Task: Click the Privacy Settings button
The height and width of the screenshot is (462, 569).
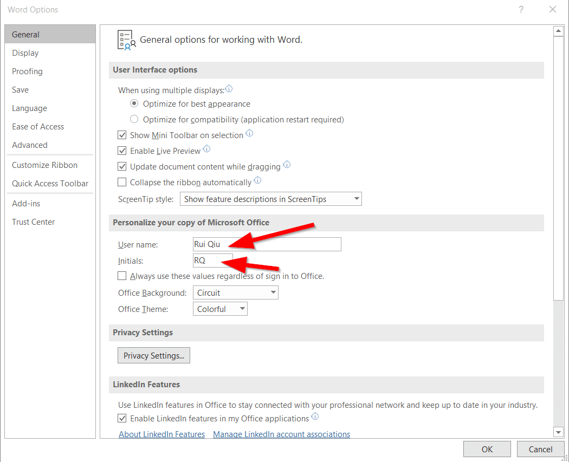Action: click(x=154, y=355)
